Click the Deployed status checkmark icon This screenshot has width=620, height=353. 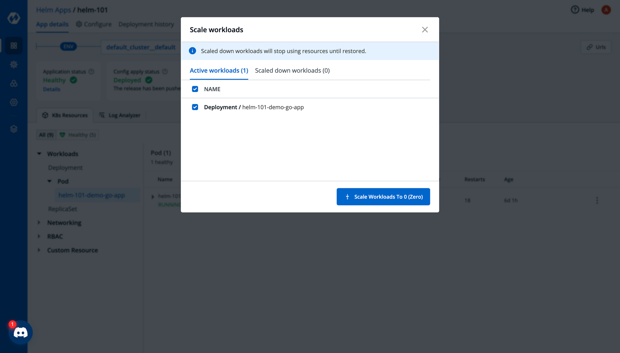(149, 80)
